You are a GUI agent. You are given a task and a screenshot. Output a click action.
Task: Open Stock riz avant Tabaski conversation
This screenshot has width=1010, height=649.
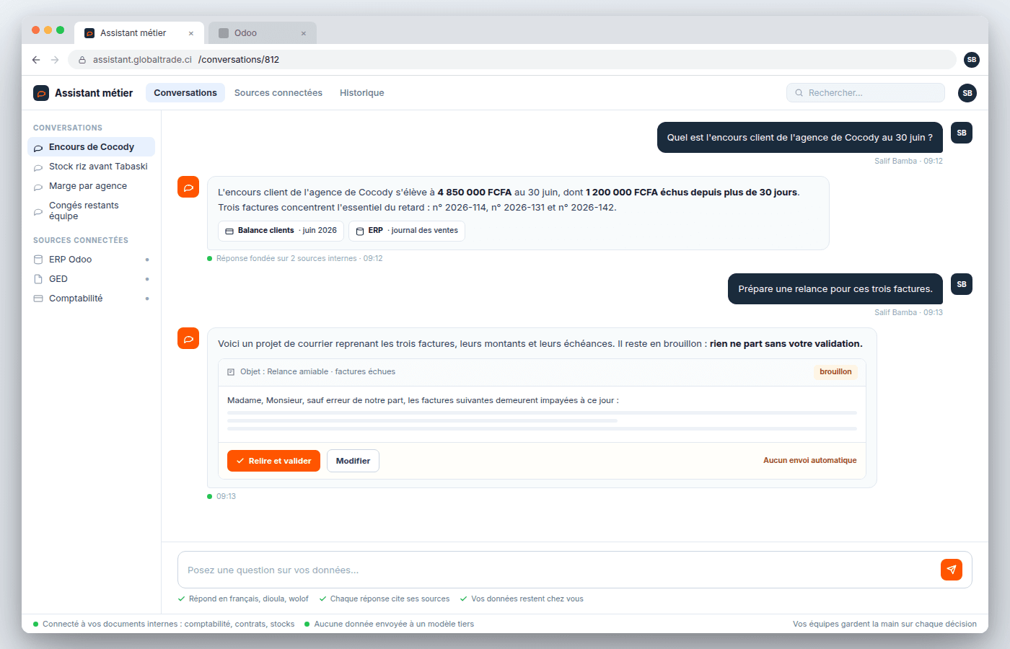[x=91, y=167]
